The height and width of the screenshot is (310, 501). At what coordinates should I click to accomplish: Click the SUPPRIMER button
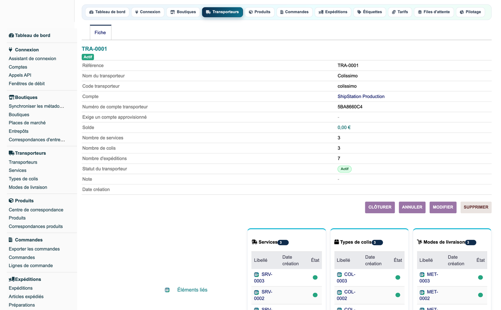pyautogui.click(x=476, y=207)
